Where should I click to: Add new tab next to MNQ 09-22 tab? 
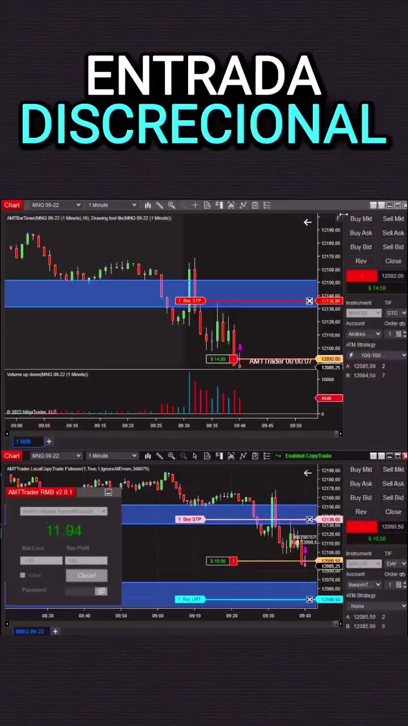coord(55,631)
